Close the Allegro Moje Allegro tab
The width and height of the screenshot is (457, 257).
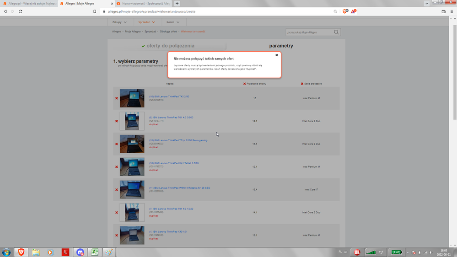pyautogui.click(x=112, y=4)
